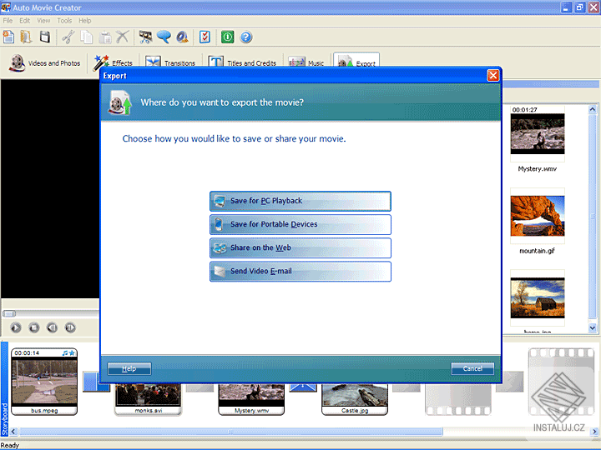Click media library scroll down arrow

coord(593,328)
